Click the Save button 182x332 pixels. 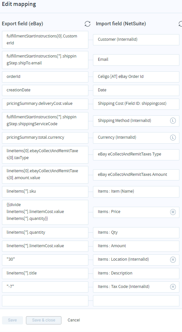12,320
